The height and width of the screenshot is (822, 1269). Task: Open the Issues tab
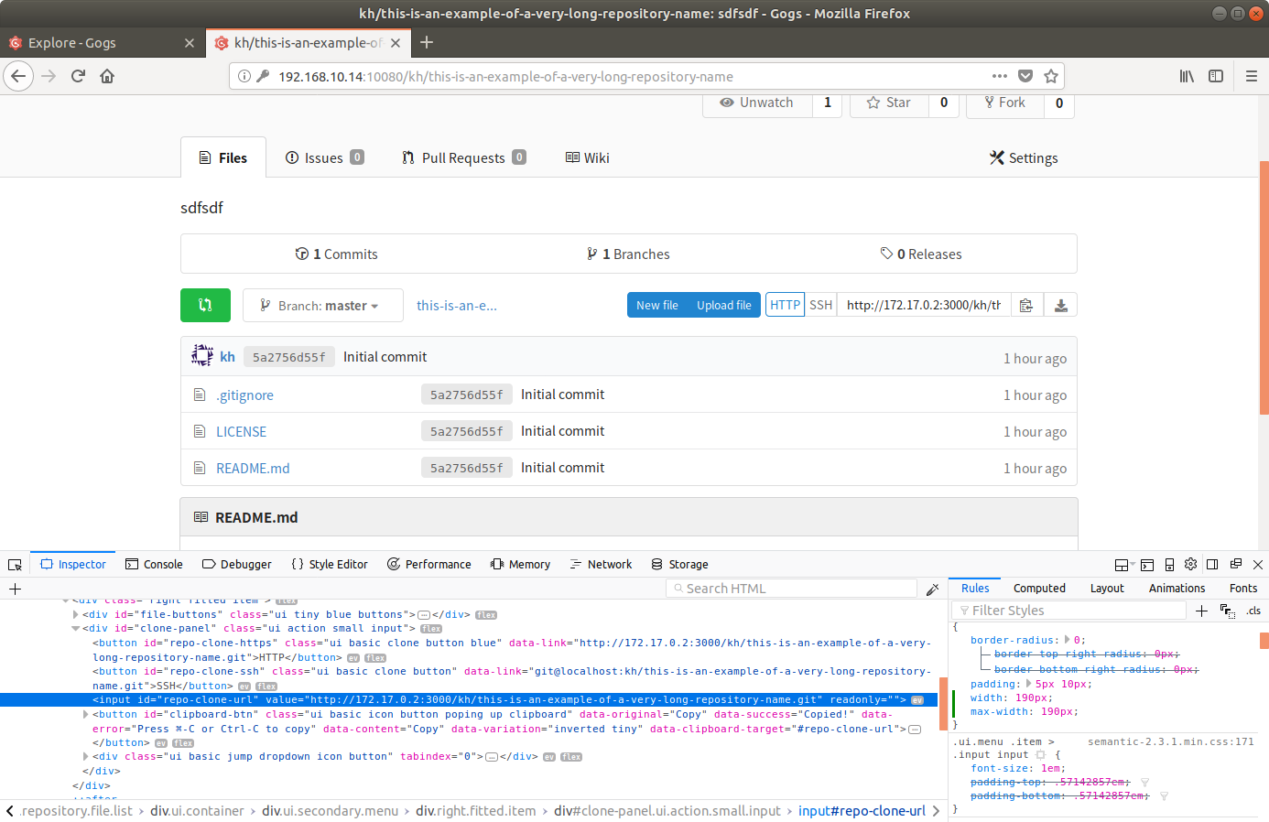click(x=324, y=157)
